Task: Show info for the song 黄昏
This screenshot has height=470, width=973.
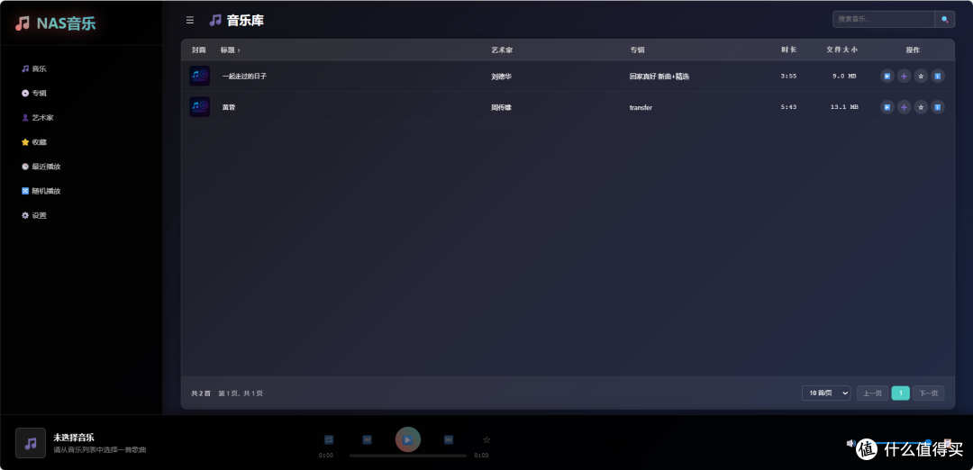Action: point(938,107)
